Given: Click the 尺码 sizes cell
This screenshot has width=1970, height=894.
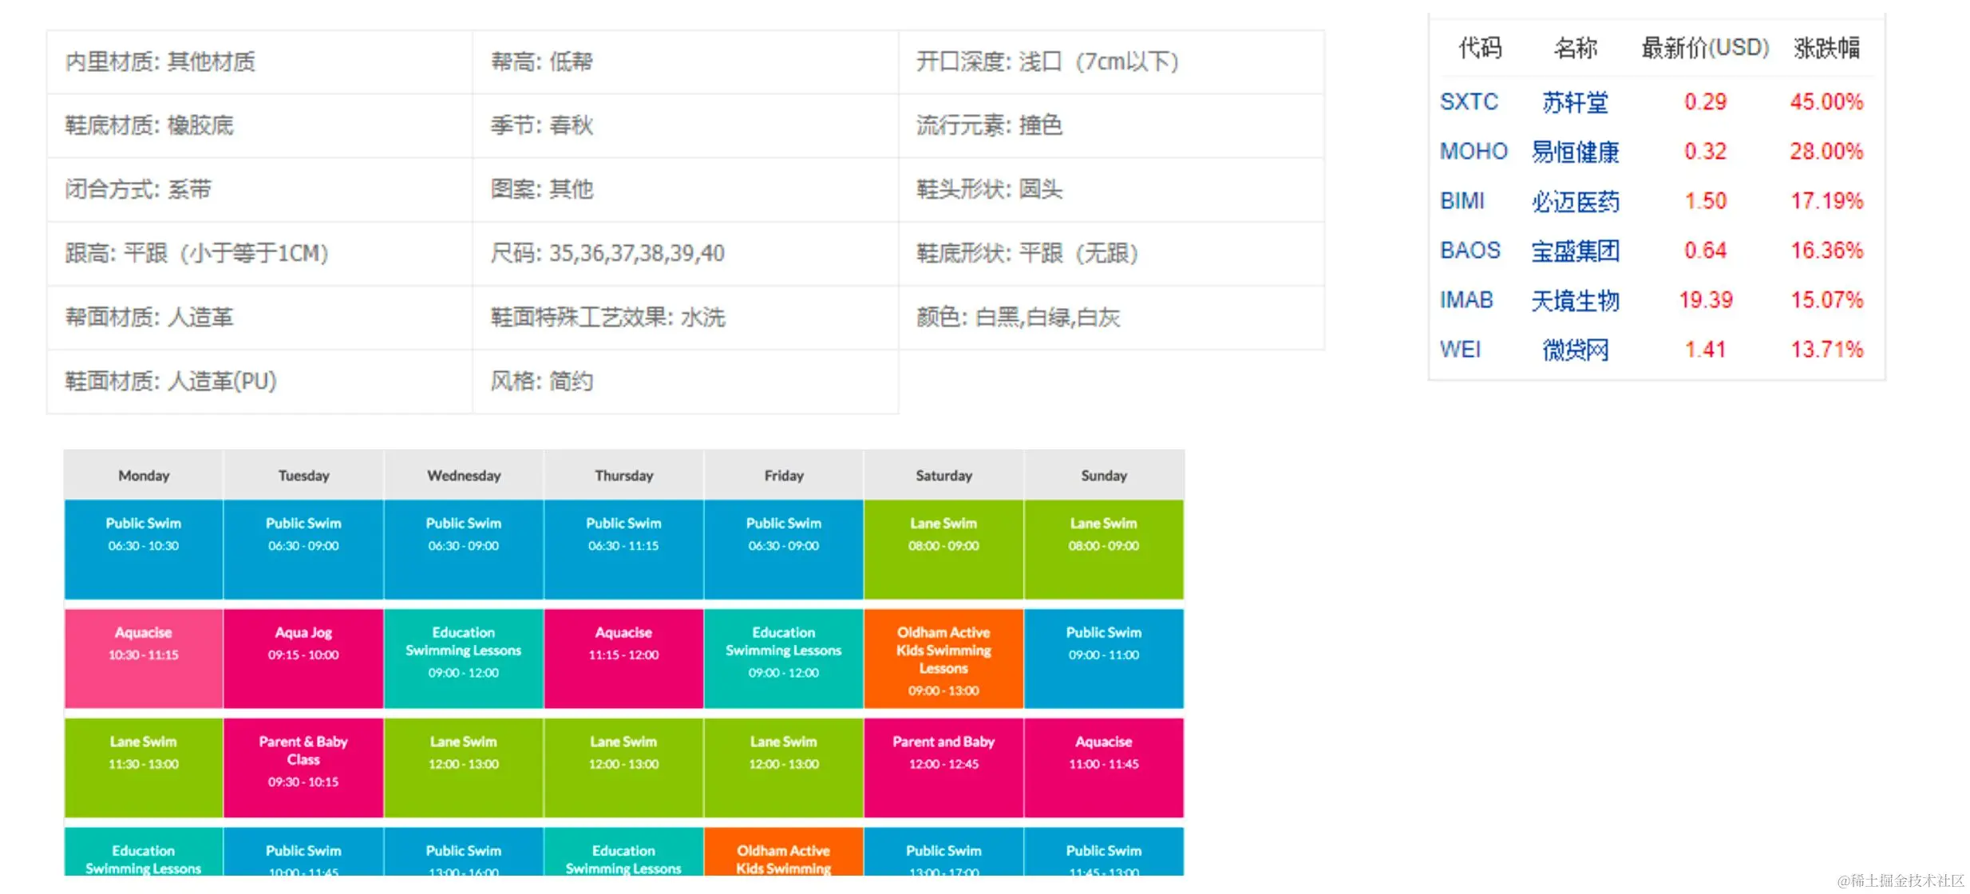Looking at the screenshot, I should pyautogui.click(x=607, y=254).
